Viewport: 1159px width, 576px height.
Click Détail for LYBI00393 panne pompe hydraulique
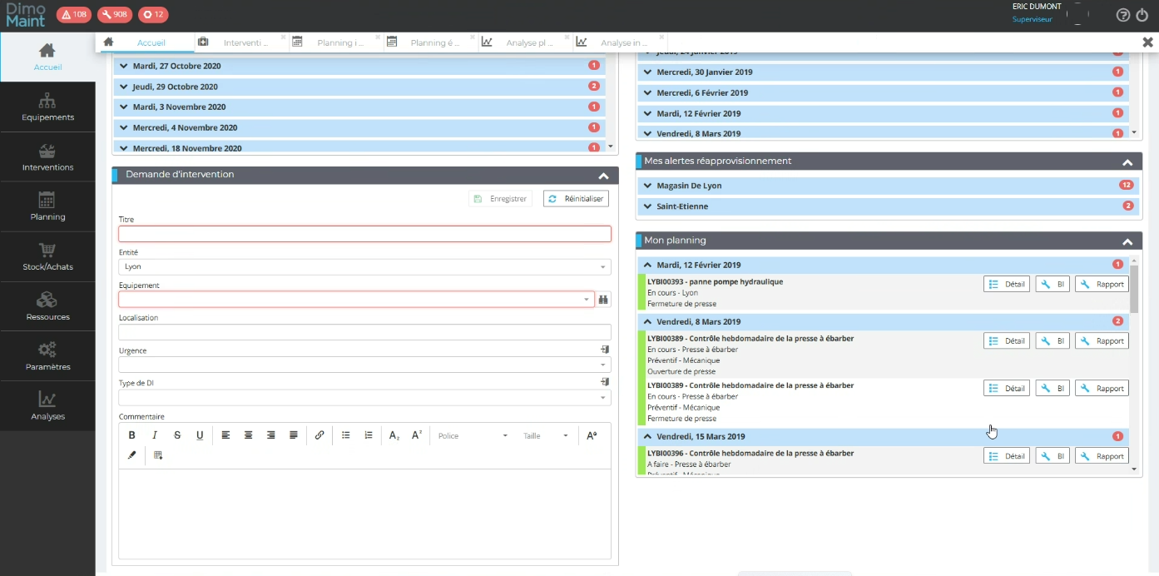[1007, 285]
